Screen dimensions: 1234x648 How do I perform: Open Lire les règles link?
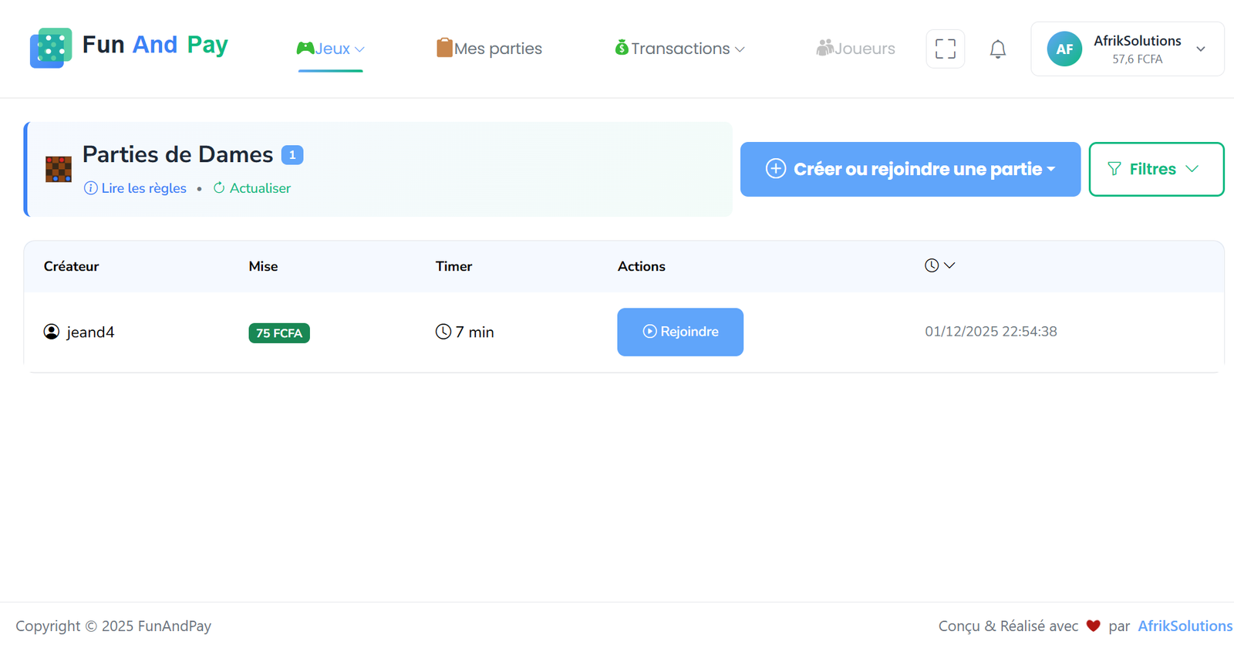pyautogui.click(x=136, y=188)
